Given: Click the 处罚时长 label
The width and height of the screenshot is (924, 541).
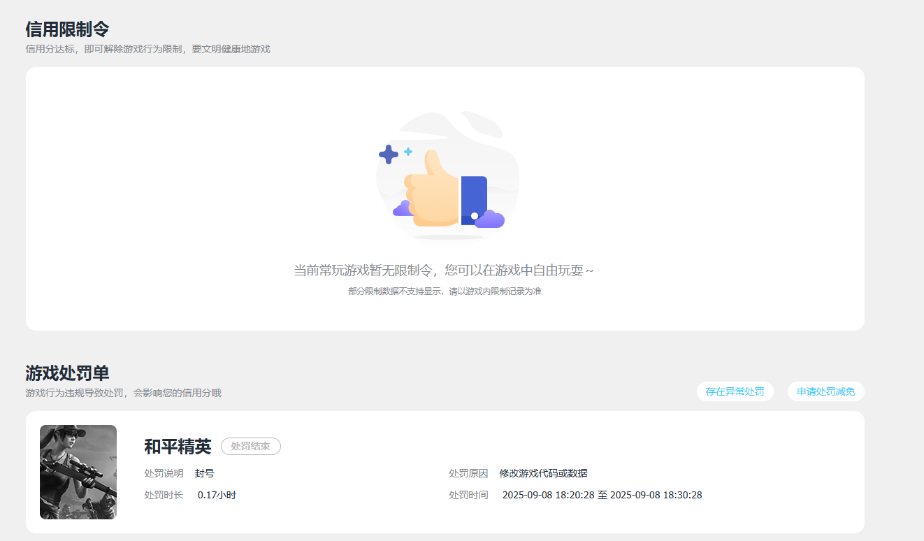Looking at the screenshot, I should click(164, 495).
